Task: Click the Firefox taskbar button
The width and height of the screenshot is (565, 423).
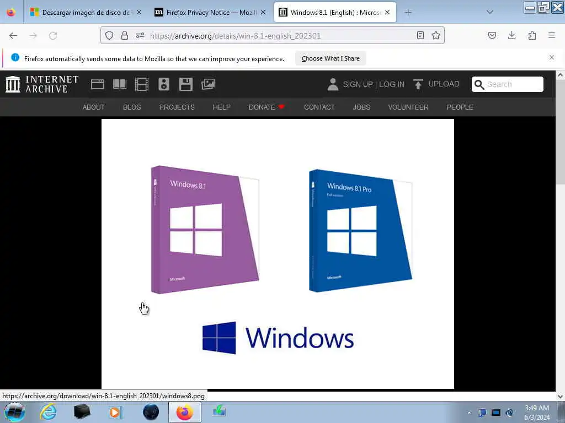Action: tap(184, 412)
